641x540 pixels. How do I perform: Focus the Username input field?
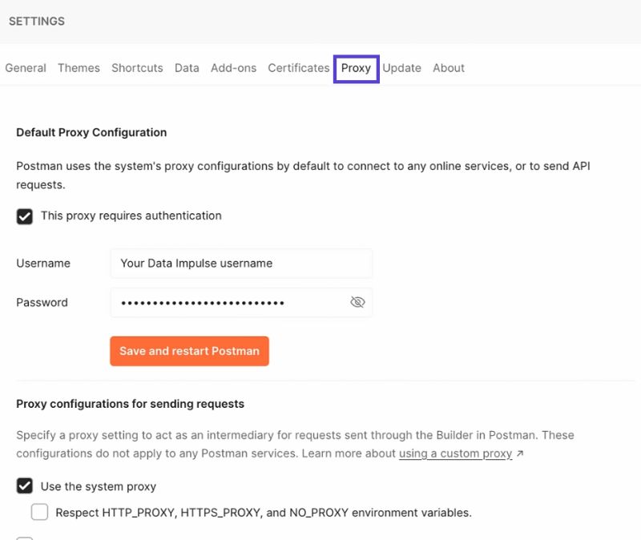click(240, 263)
